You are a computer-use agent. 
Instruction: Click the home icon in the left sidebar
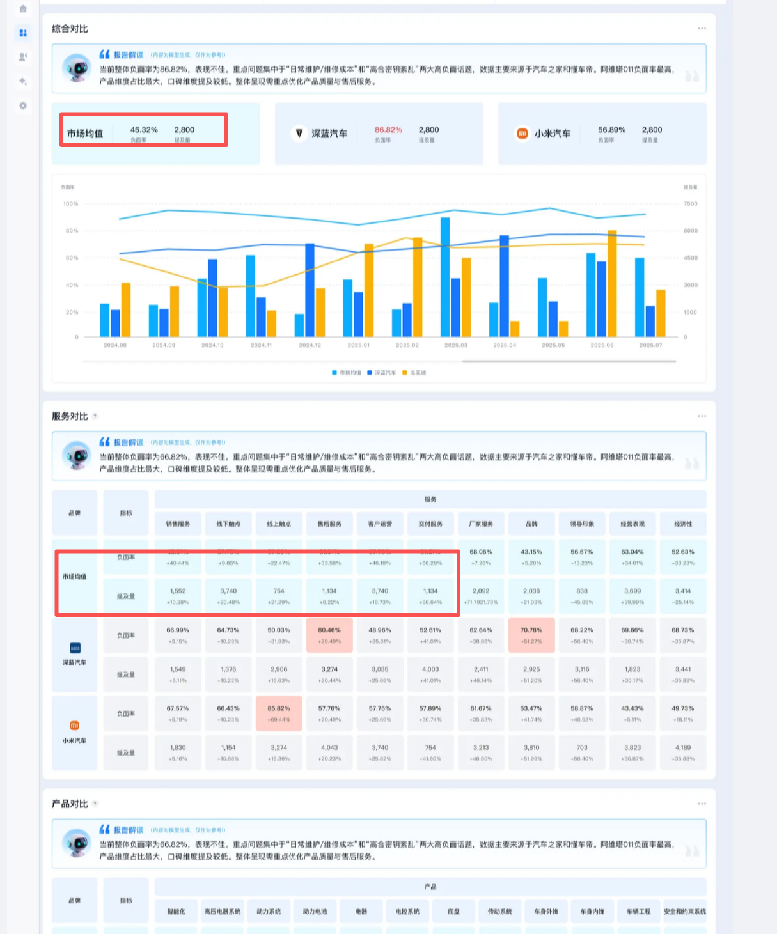coord(23,9)
